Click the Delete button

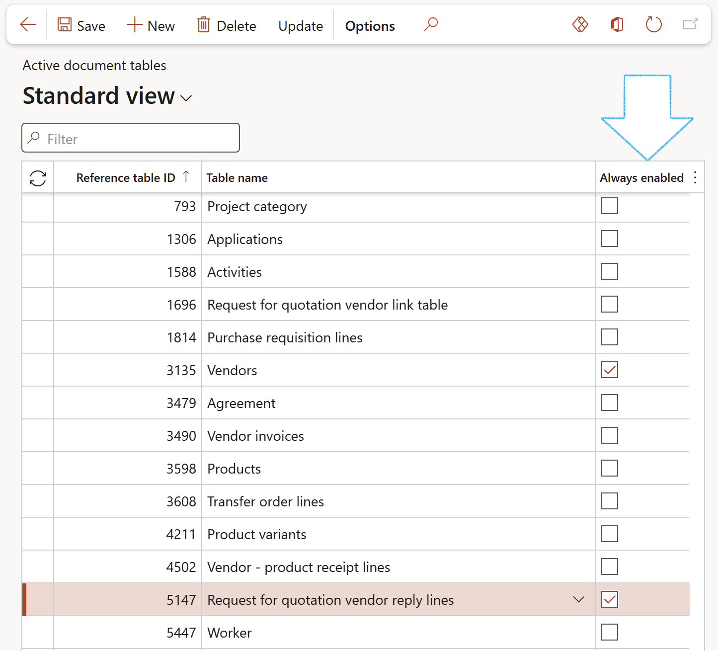click(227, 26)
